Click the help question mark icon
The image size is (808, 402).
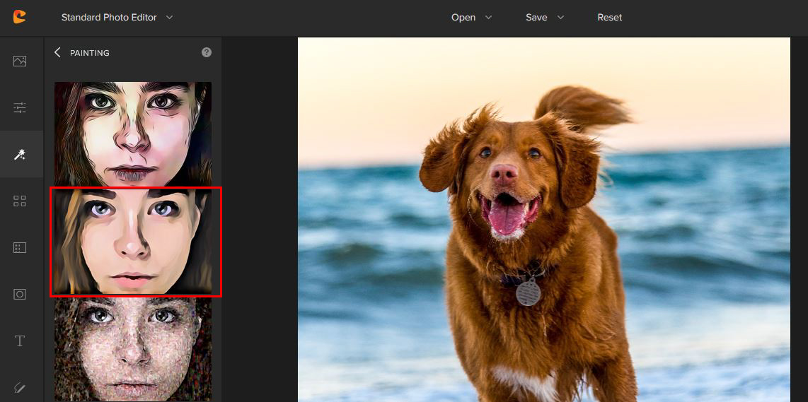pyautogui.click(x=207, y=52)
